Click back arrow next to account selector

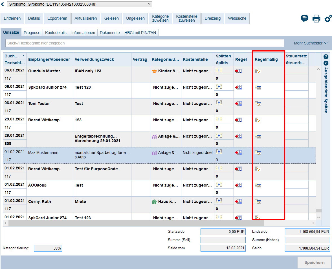pos(3,4)
